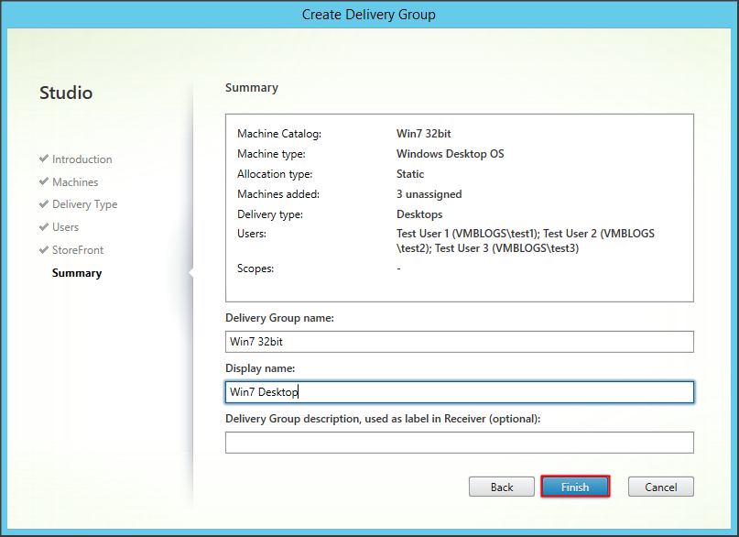This screenshot has width=739, height=537.
Task: Click the Studio heading
Action: (66, 93)
